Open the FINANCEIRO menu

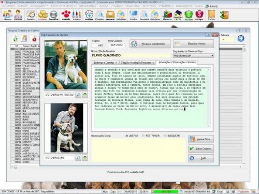(133, 6)
